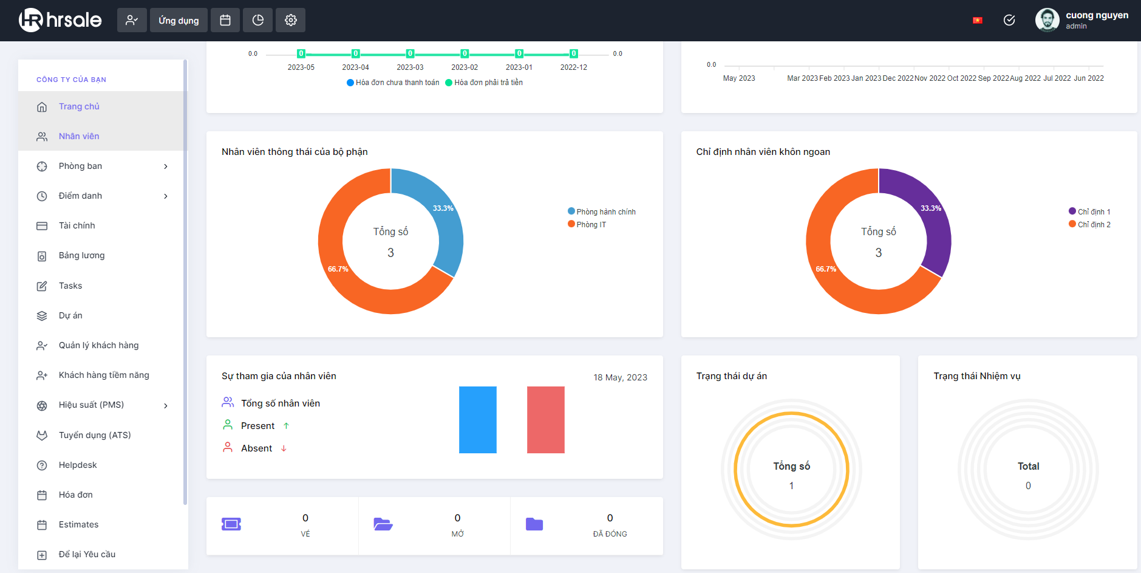This screenshot has height=573, width=1141.
Task: Open the settings gear in header
Action: point(291,20)
